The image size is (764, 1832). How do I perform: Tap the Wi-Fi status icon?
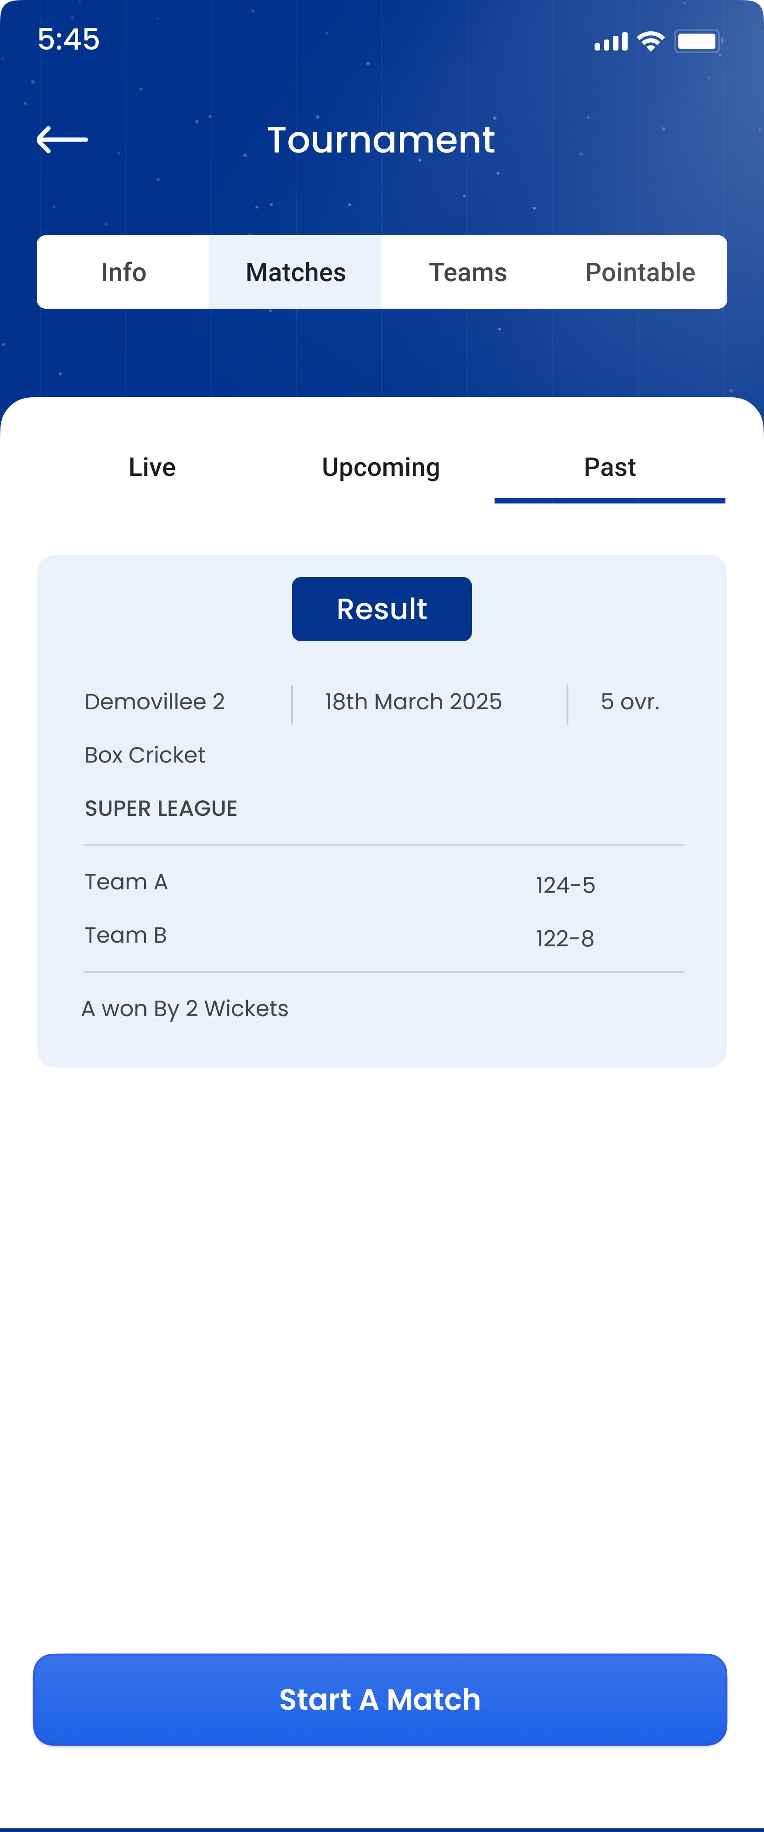point(650,41)
